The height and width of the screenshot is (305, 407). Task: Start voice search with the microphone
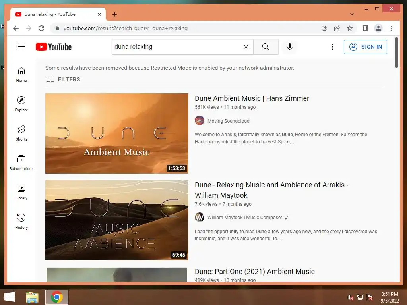tap(290, 47)
